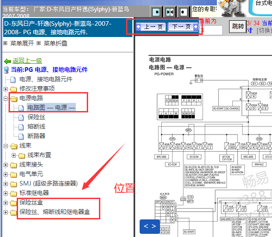Screen dimensions: 272x237
Task: Click page icon beside 断路器
Action: coord(21,136)
